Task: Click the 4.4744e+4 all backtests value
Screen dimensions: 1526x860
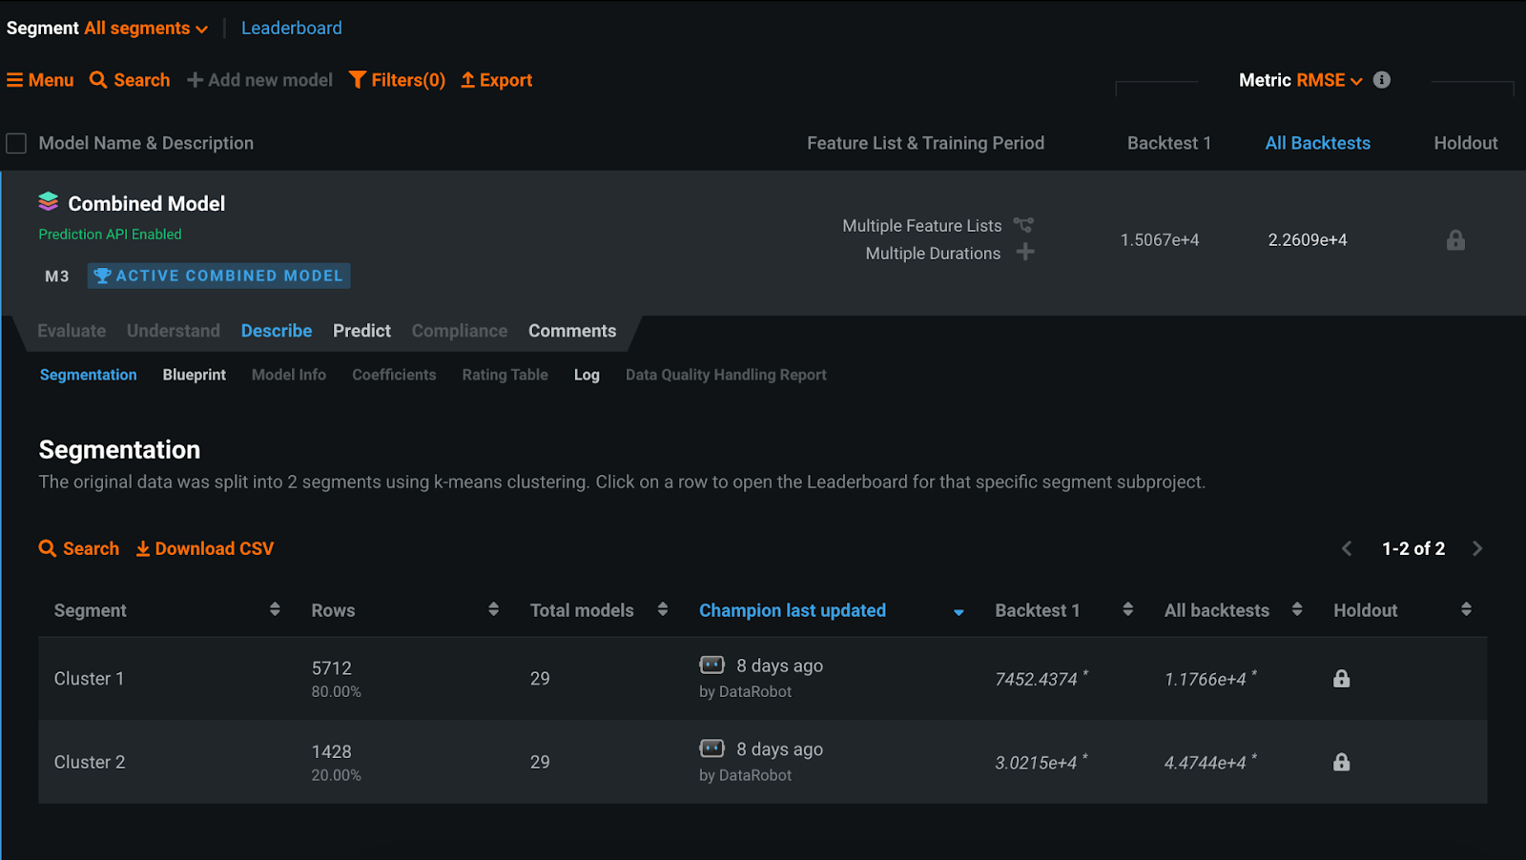Action: [1206, 763]
